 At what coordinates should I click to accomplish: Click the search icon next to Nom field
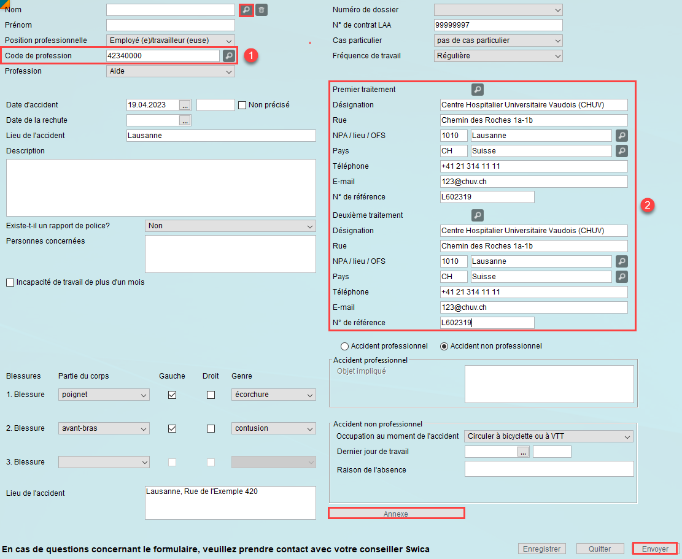click(x=246, y=10)
